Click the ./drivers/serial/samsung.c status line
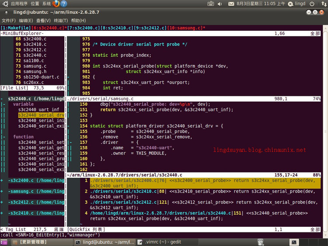This screenshot has height=246, width=328. (194, 98)
